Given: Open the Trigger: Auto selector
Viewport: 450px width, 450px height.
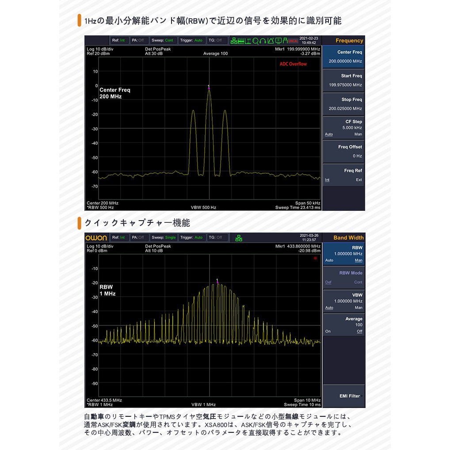Looking at the screenshot, I should (x=192, y=40).
